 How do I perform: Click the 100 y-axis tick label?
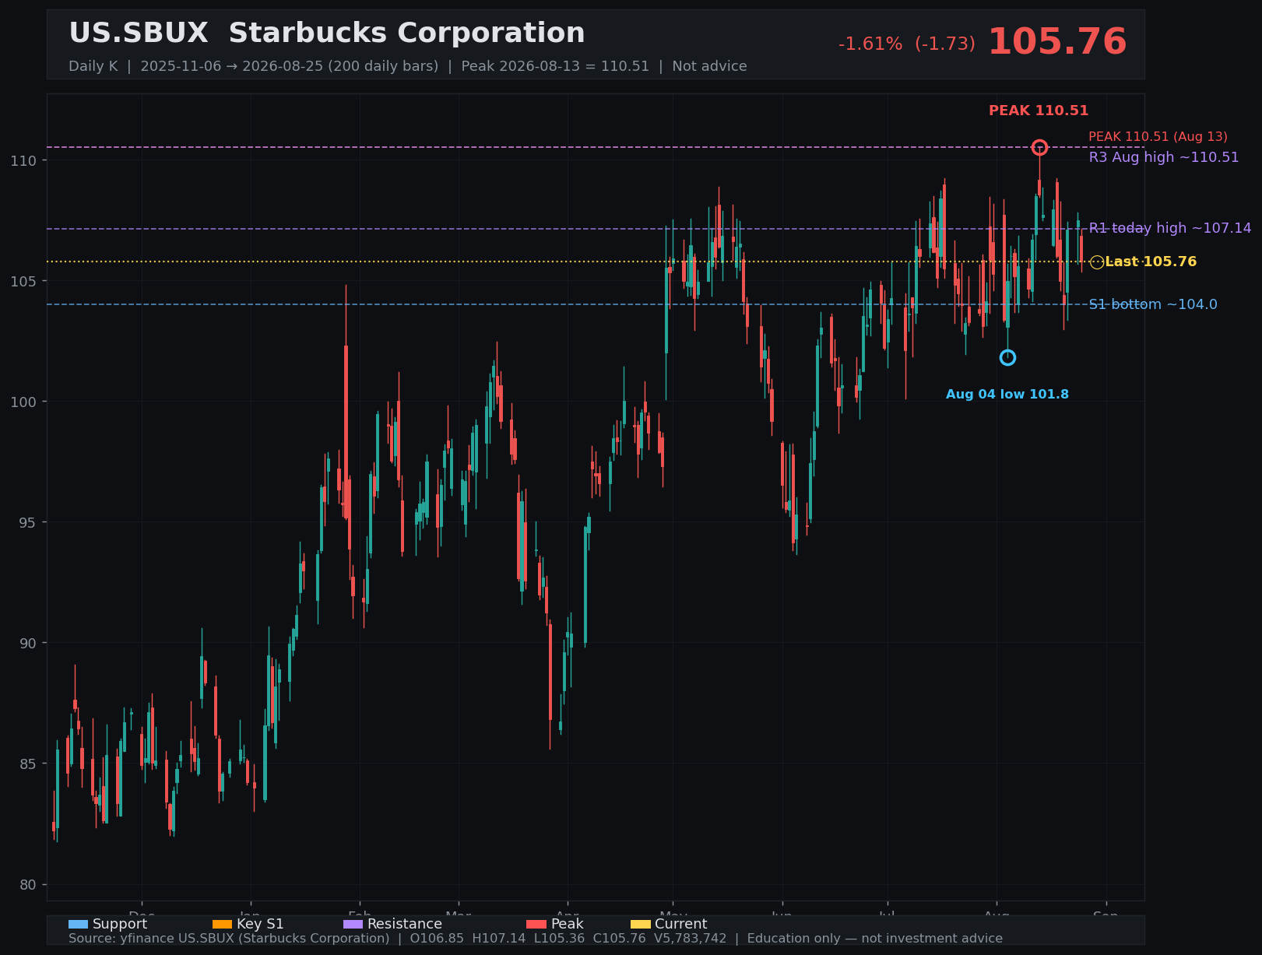[x=23, y=402]
